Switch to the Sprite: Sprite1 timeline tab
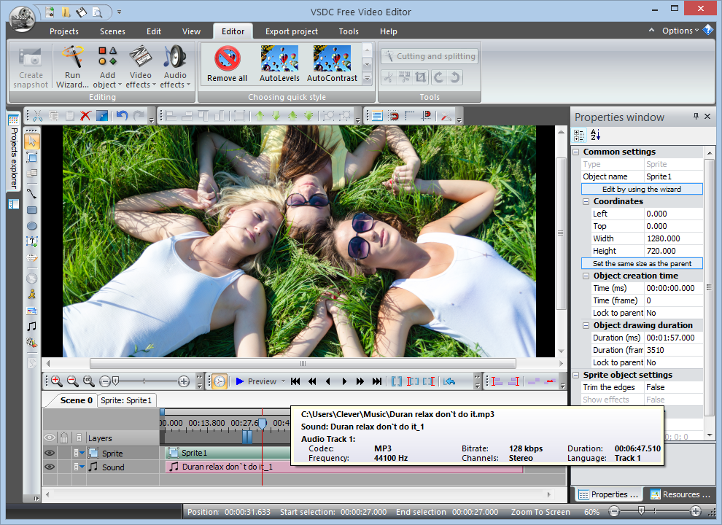 coord(126,400)
